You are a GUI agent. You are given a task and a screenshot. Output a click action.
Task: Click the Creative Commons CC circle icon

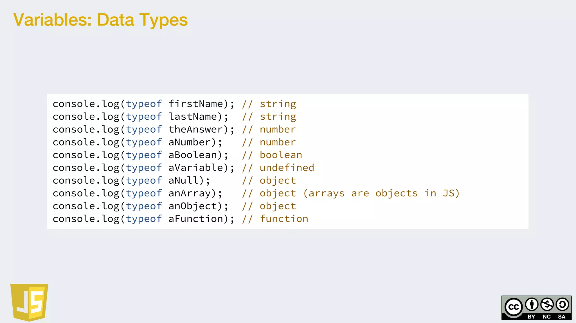pyautogui.click(x=514, y=307)
